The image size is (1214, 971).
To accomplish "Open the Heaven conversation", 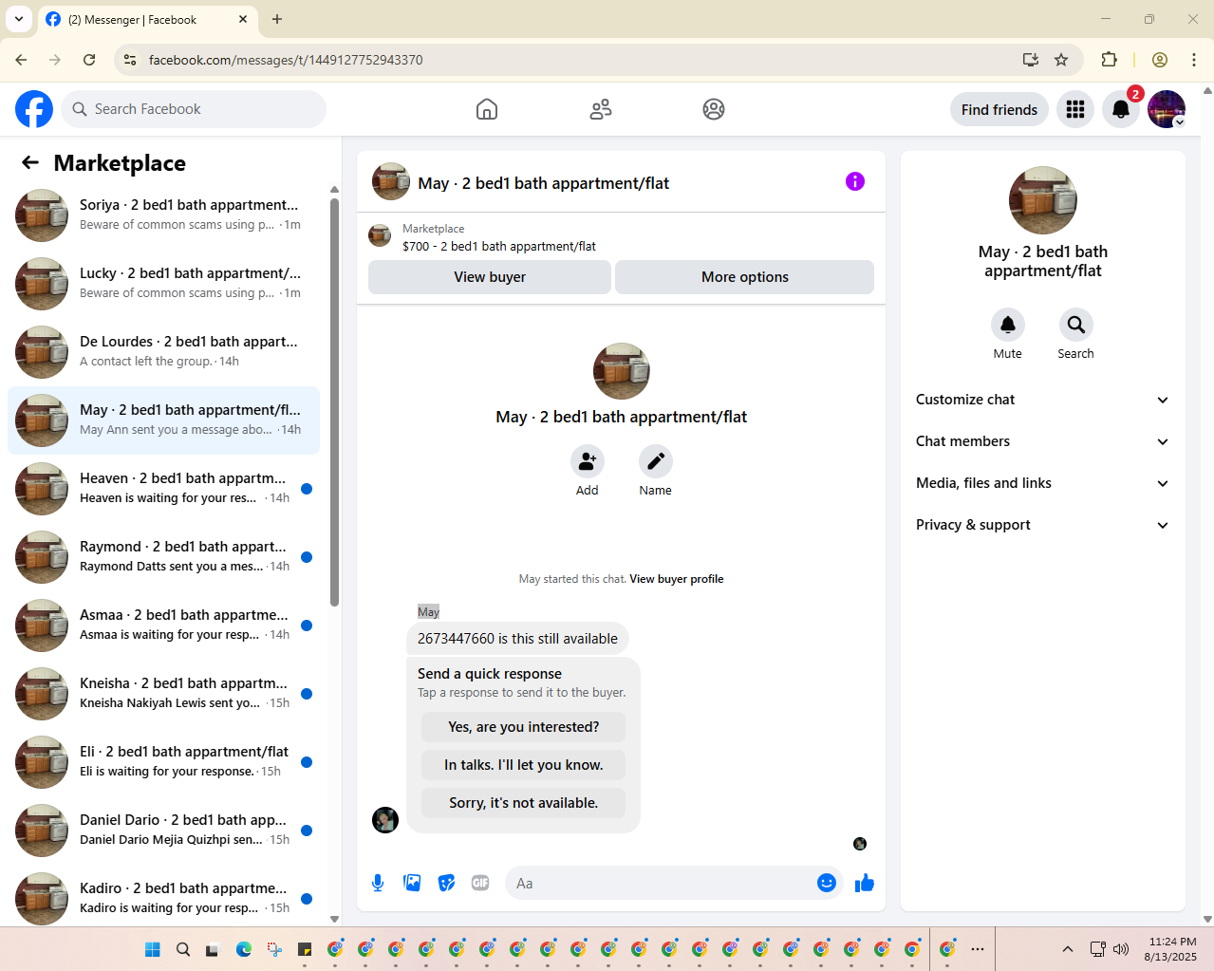I will 164,489.
